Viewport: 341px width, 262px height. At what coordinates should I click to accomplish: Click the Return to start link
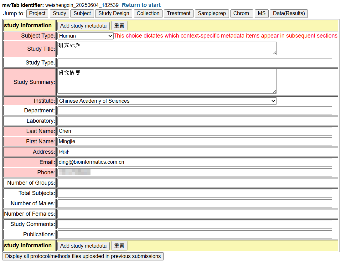coord(141,5)
